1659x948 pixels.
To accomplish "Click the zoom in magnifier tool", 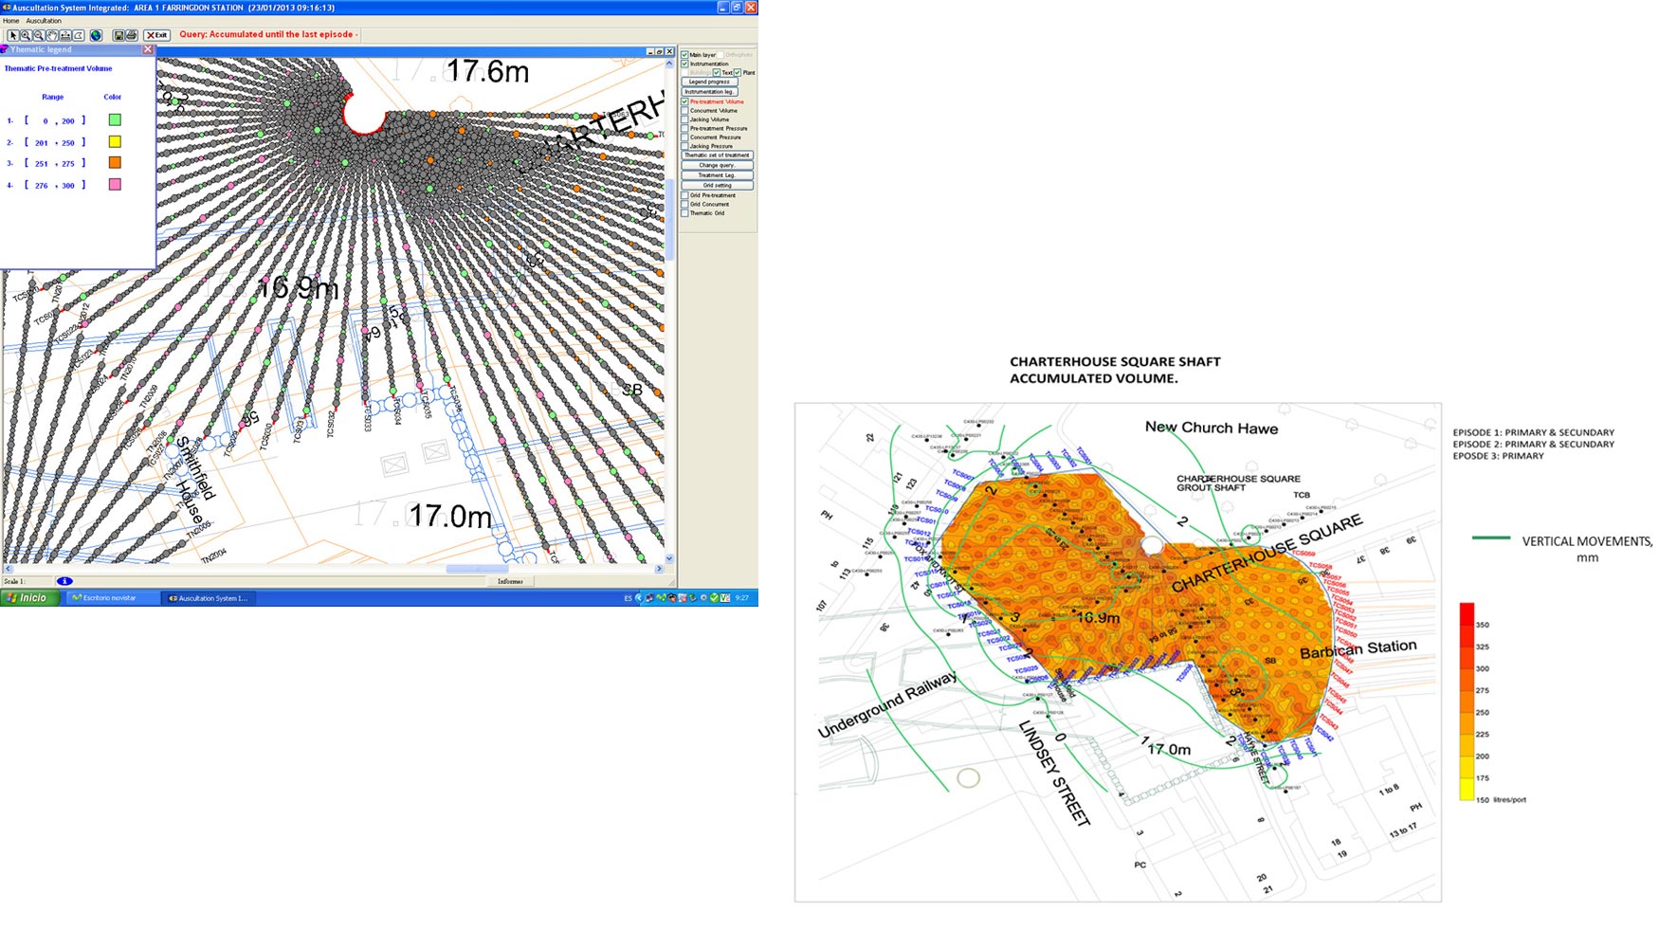I will [x=26, y=35].
